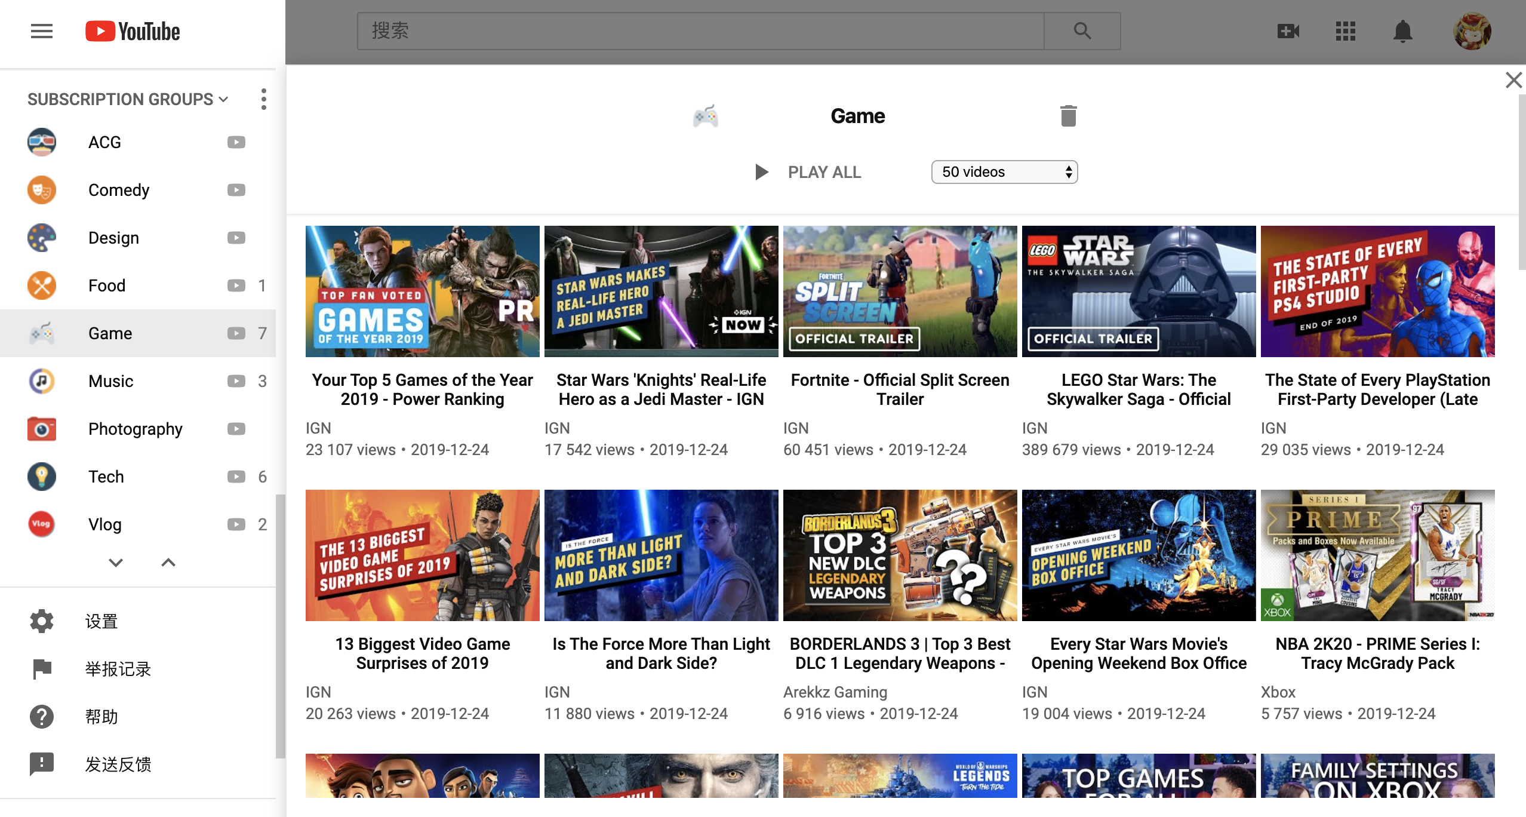Select the Game group in sidebar
This screenshot has width=1526, height=817.
(x=138, y=333)
